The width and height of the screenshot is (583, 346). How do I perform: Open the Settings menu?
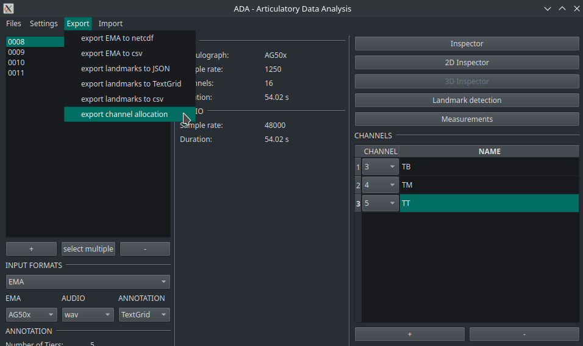coord(44,24)
